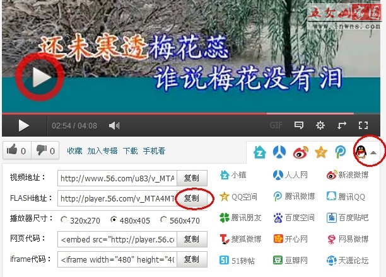Share to 小镇 in share list
Viewport: 386px width, 277px height.
(233, 175)
